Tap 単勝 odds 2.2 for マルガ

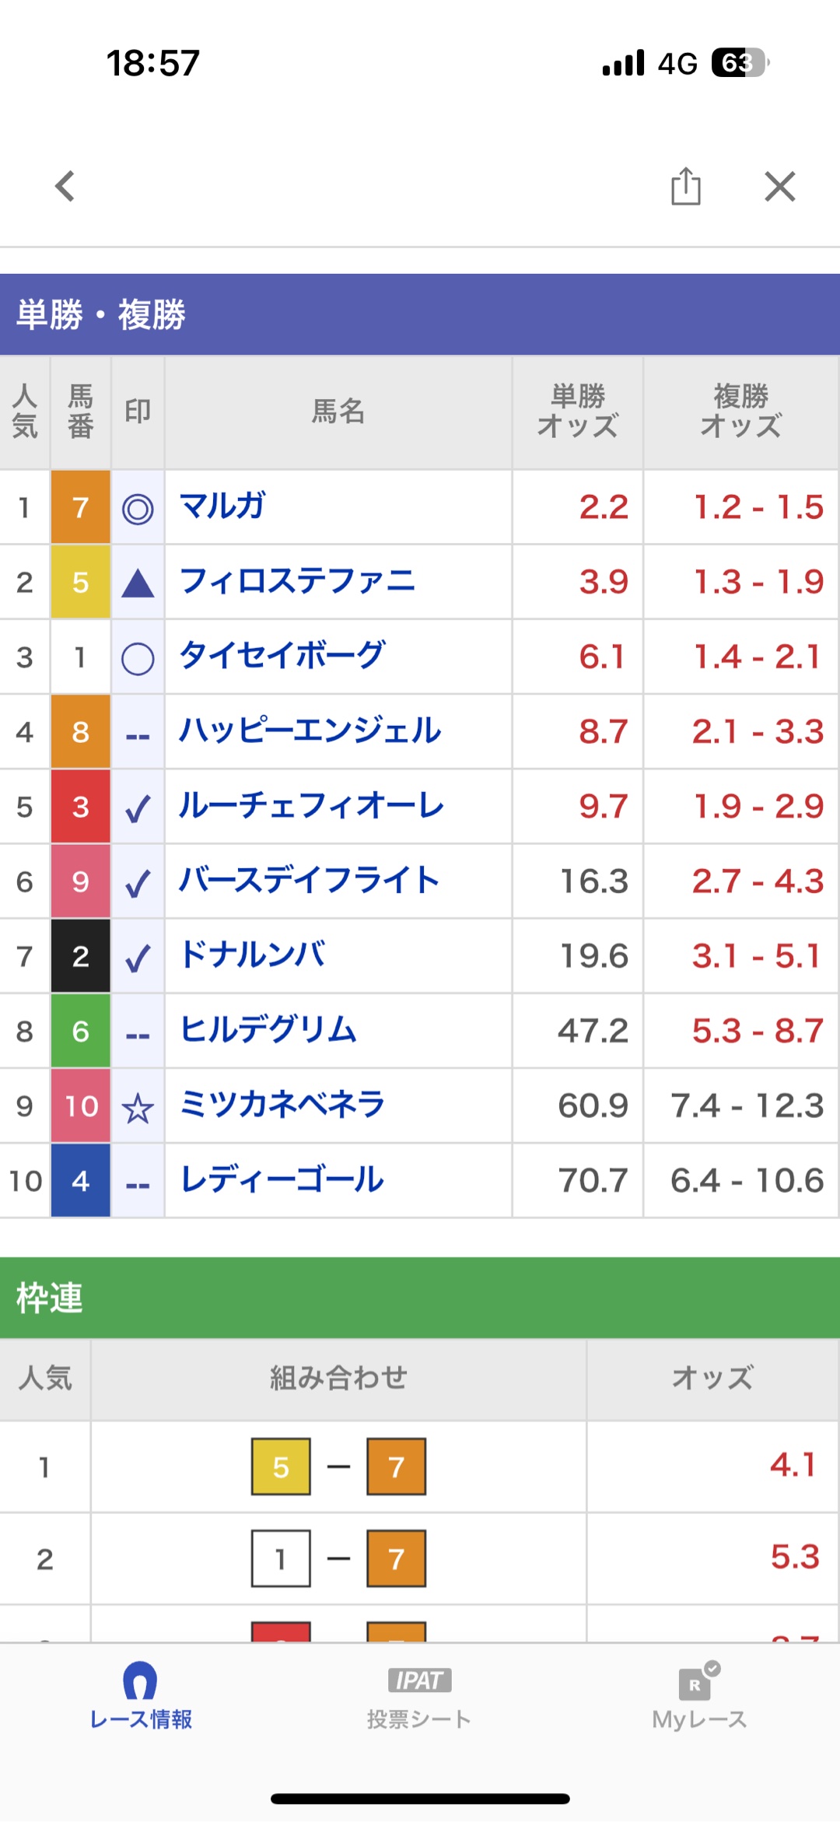[x=603, y=507]
